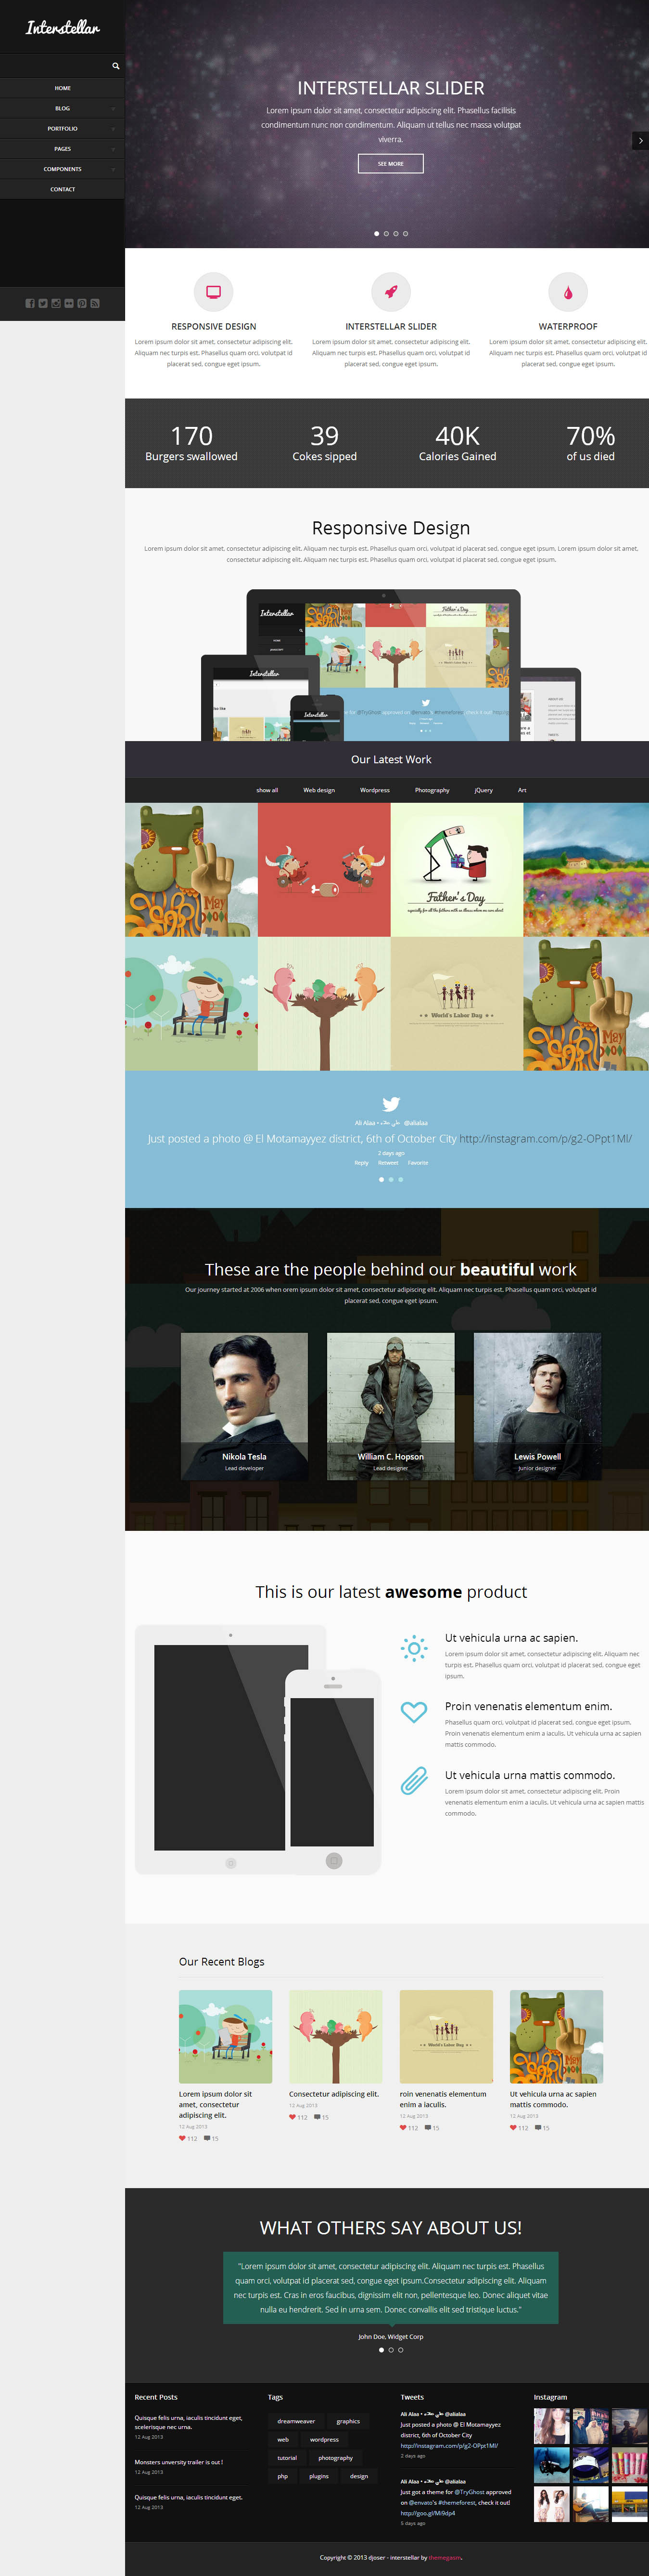Open the first Instagram photo in footer

point(552,2427)
